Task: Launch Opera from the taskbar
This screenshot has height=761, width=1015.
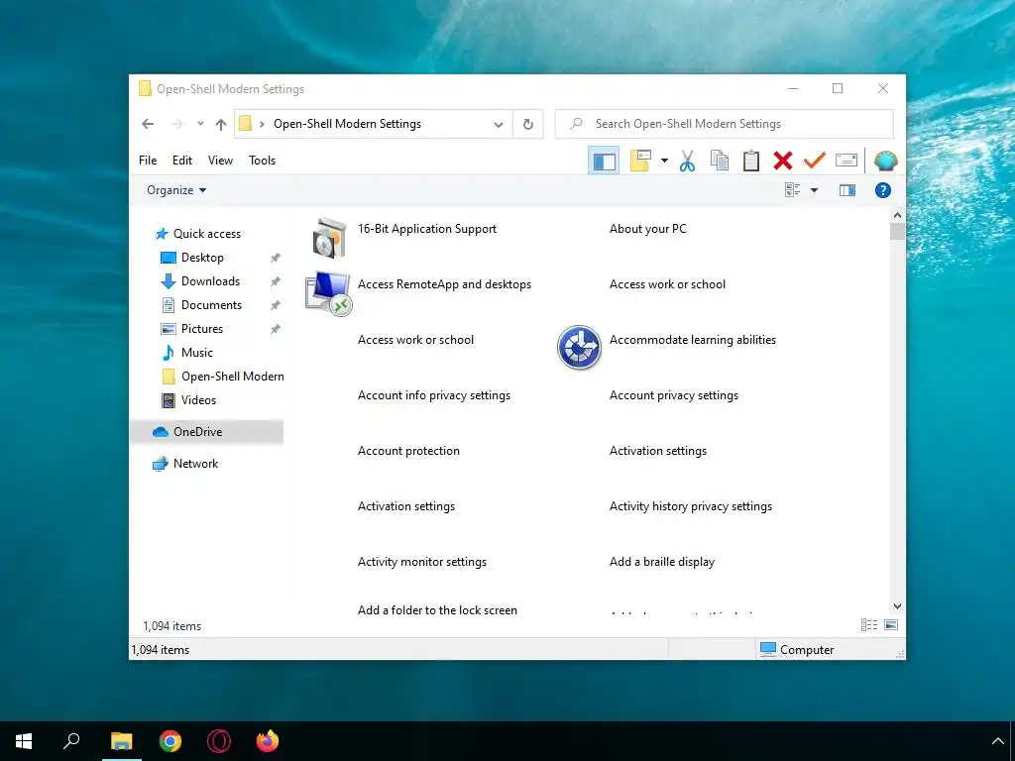Action: [219, 741]
